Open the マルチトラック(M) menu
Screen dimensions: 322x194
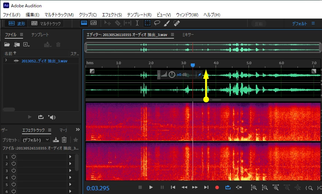pos(59,15)
